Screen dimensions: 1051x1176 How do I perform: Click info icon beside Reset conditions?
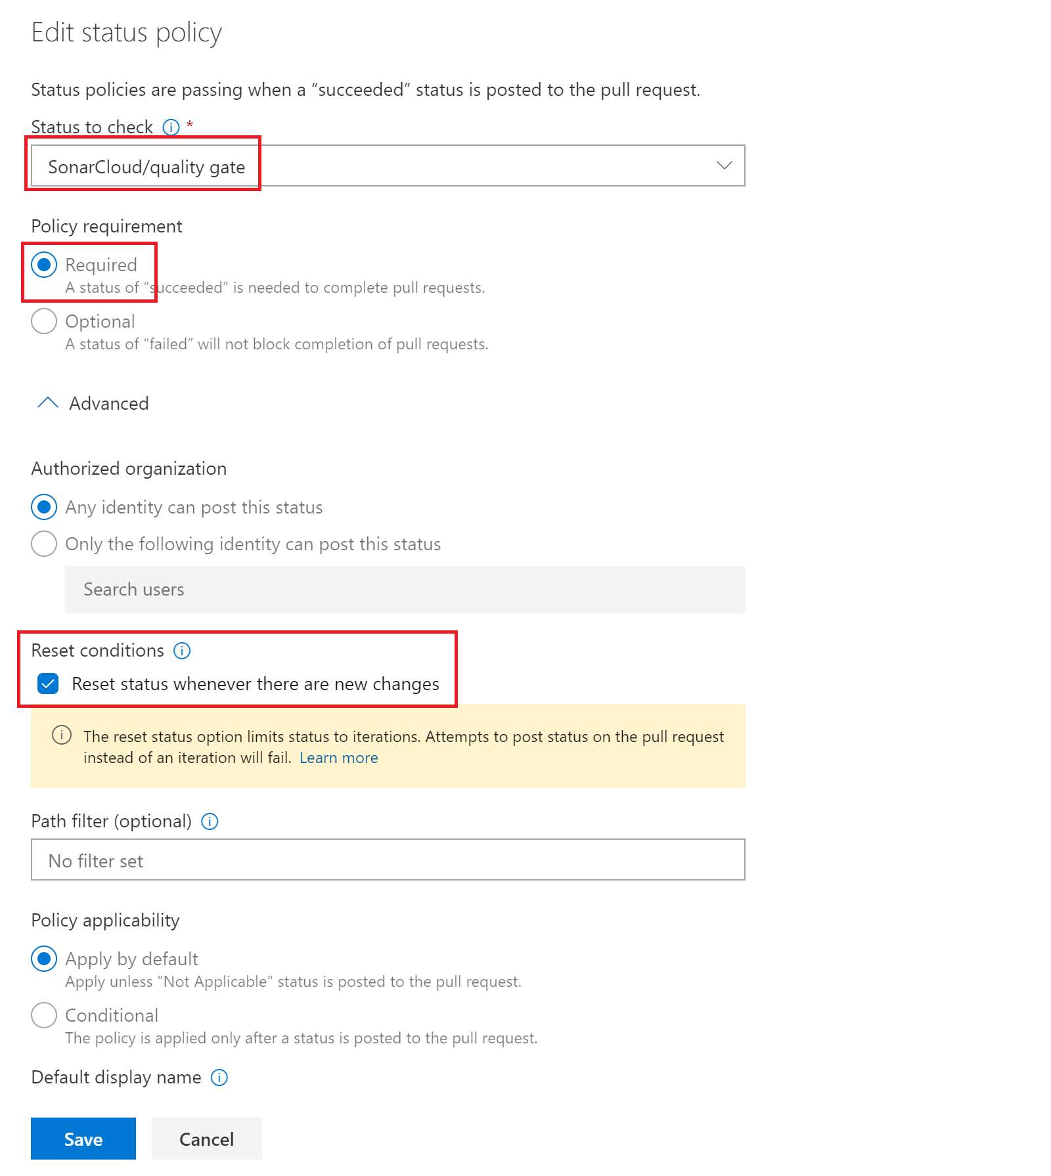(x=182, y=651)
